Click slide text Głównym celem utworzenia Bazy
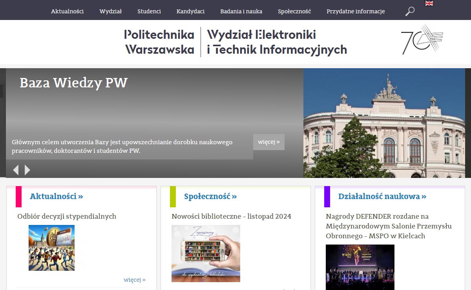 122,146
